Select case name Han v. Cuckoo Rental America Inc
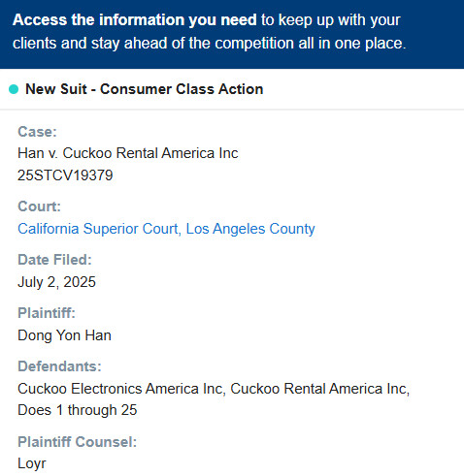Viewport: 464px width, 476px height. pyautogui.click(x=128, y=153)
